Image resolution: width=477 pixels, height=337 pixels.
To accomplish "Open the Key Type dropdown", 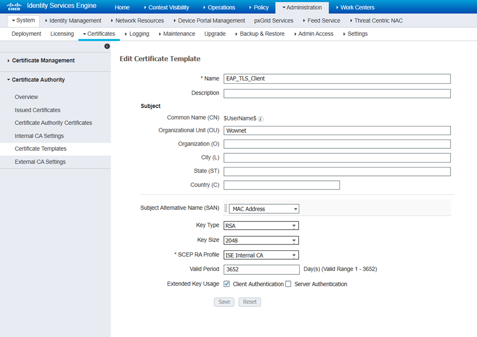I will pyautogui.click(x=261, y=226).
